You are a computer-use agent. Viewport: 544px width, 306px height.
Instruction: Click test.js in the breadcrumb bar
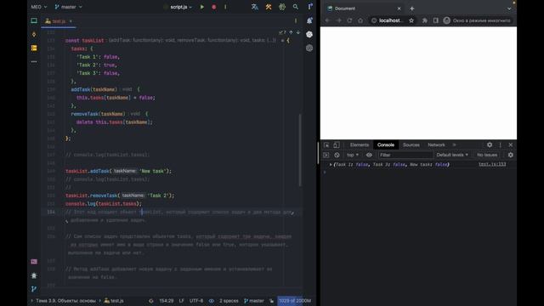pos(114,301)
